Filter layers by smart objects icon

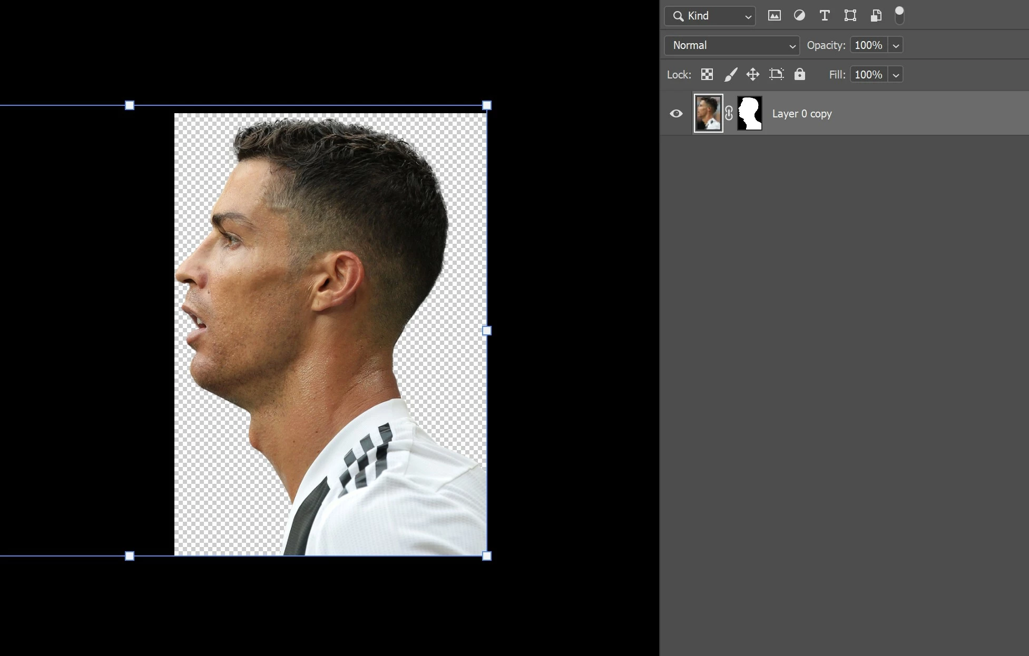pyautogui.click(x=876, y=16)
